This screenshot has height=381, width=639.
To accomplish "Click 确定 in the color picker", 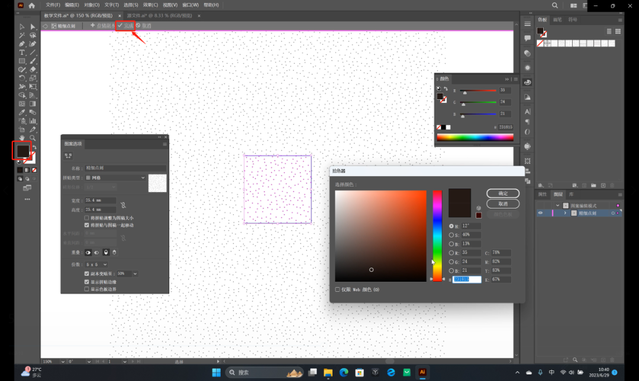I will click(x=503, y=193).
